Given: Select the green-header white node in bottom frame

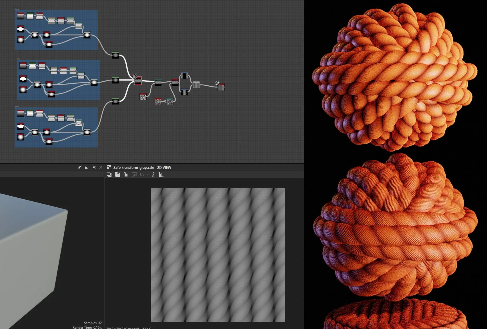Looking at the screenshot, I should pos(30,113).
